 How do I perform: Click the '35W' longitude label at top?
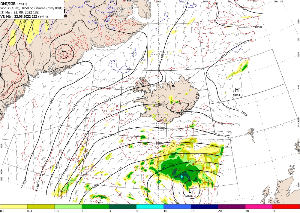(88, 2)
